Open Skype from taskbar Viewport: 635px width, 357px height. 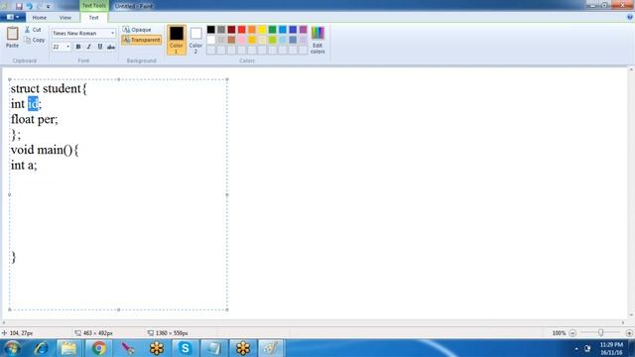pyautogui.click(x=186, y=348)
